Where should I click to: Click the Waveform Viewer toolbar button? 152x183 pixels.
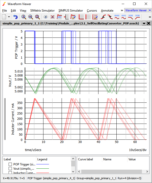pos(136,10)
